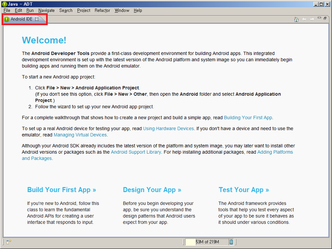Click 'Follow the wizard to set up' step text

[x=94, y=107]
